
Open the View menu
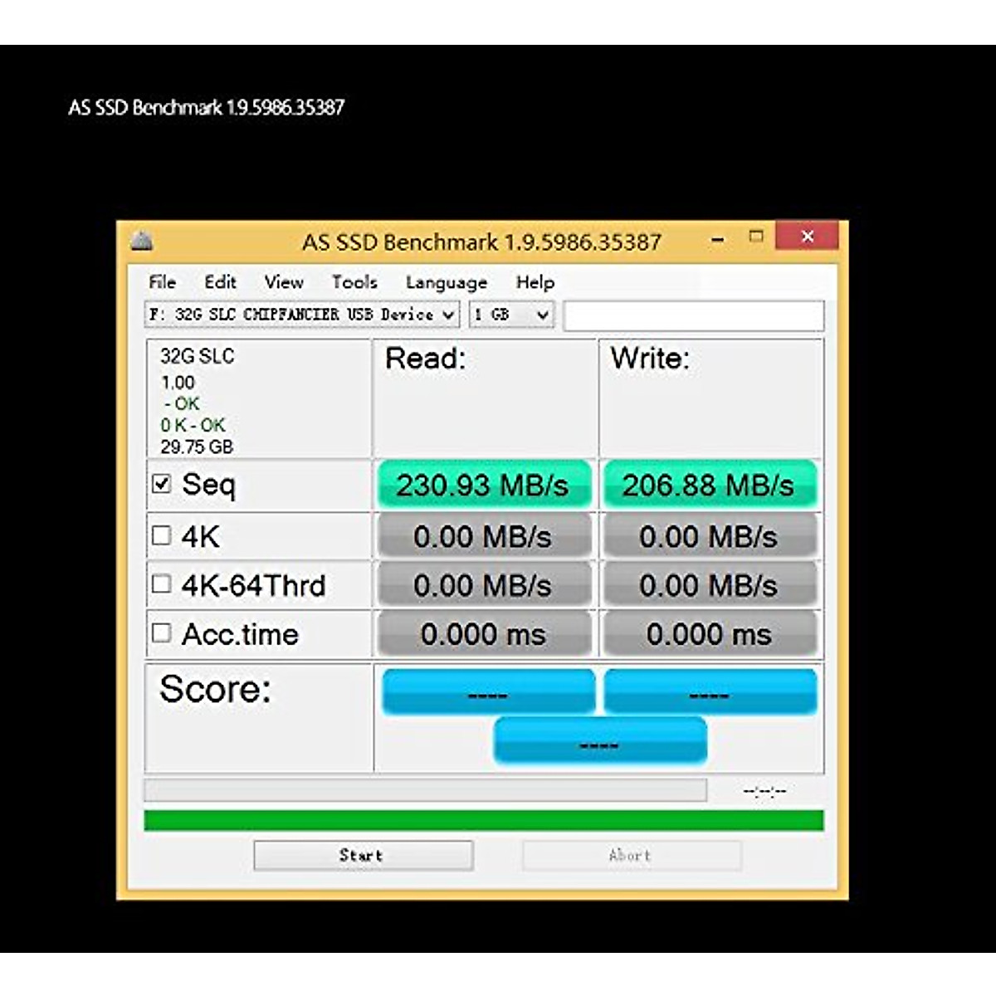284,282
